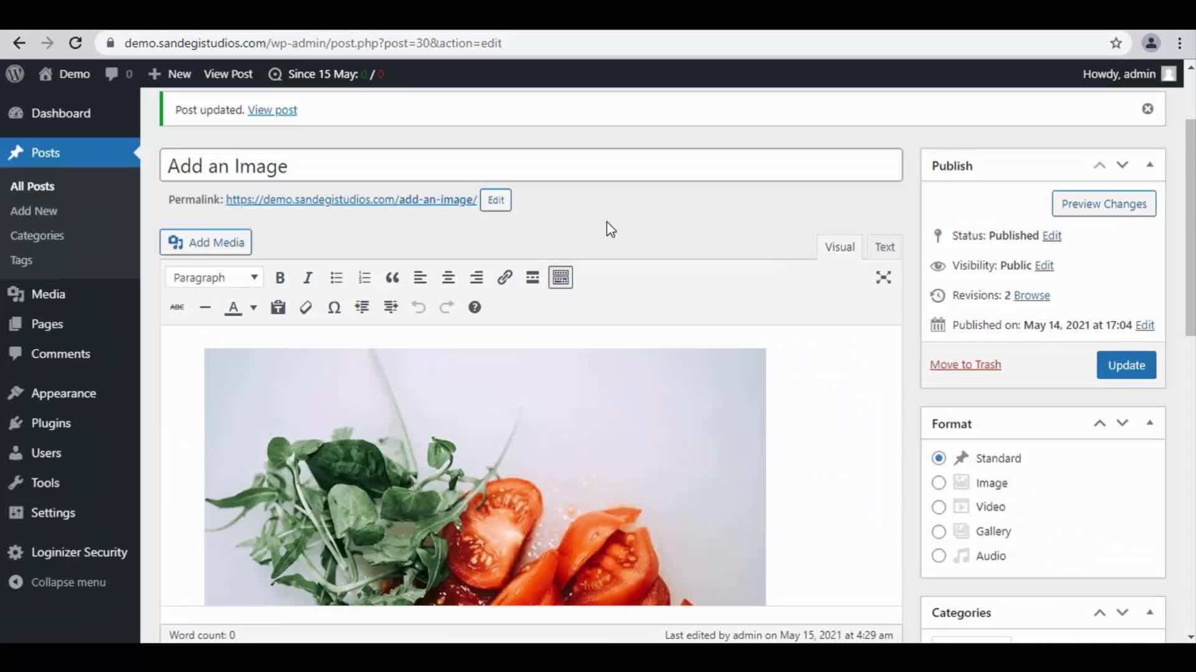The height and width of the screenshot is (672, 1196).
Task: Decrease paragraph indent
Action: 362,307
